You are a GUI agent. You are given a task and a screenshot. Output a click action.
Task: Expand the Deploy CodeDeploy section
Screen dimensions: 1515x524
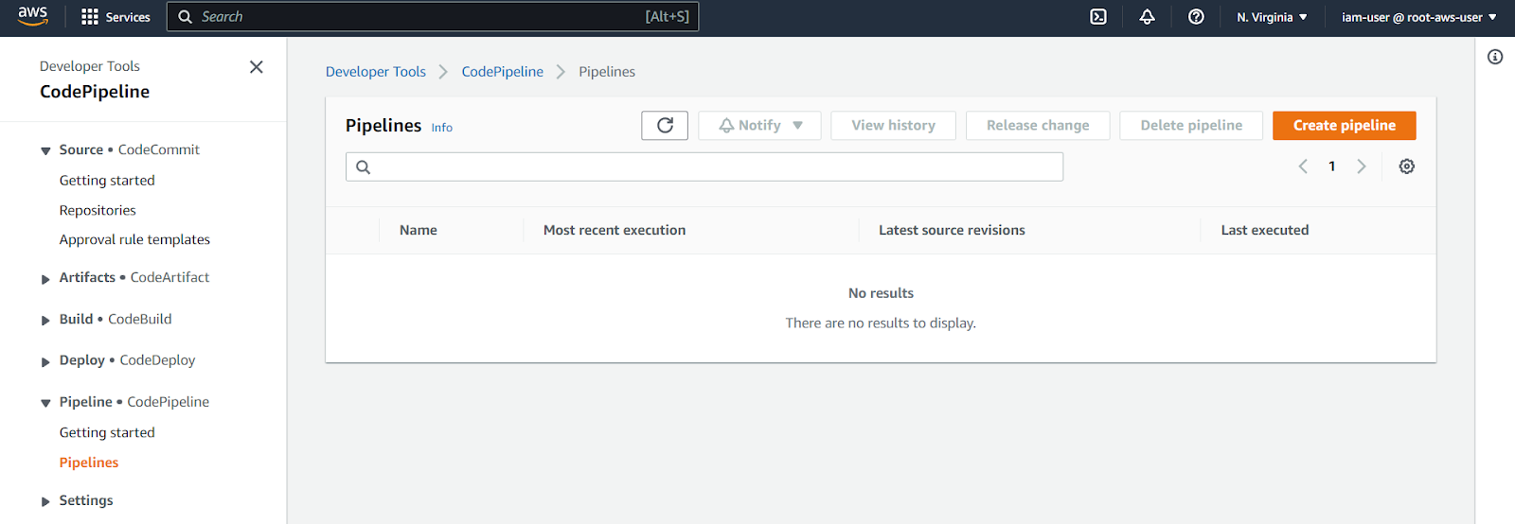coord(45,361)
